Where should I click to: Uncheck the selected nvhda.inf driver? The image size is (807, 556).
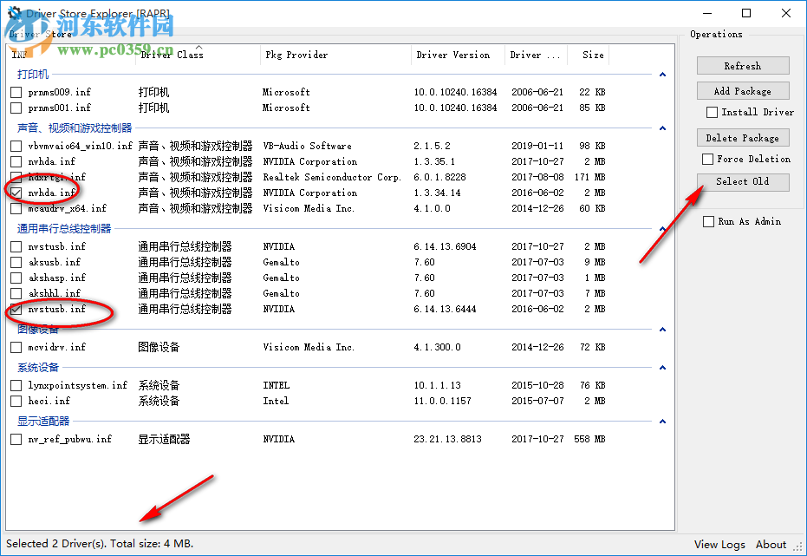pos(15,193)
